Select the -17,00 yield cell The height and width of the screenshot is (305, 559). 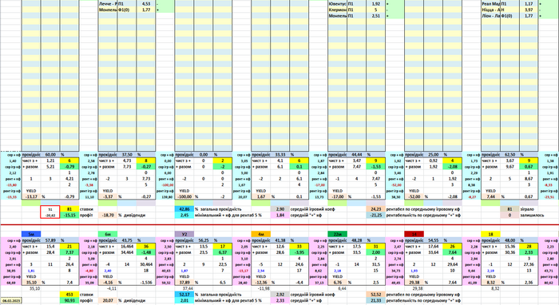point(337,196)
